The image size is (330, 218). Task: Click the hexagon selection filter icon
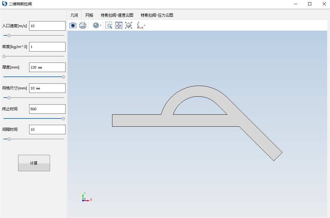coord(96,26)
